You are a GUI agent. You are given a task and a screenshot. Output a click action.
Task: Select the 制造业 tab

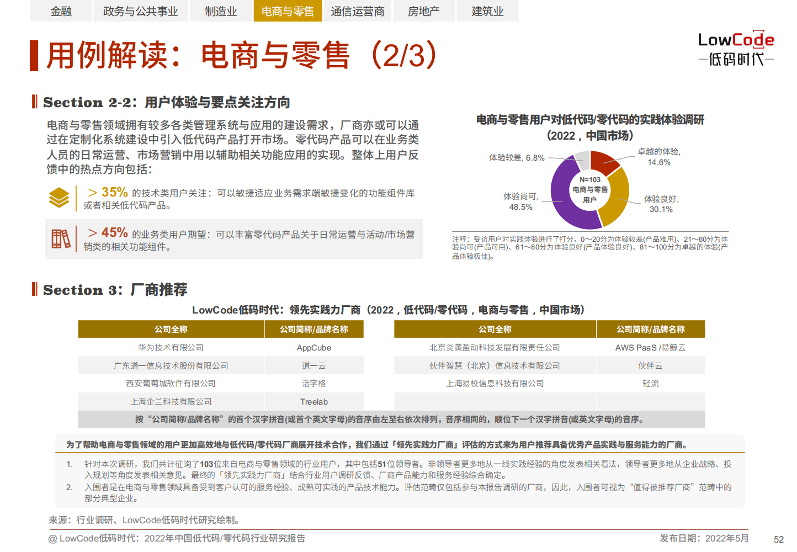click(x=221, y=11)
